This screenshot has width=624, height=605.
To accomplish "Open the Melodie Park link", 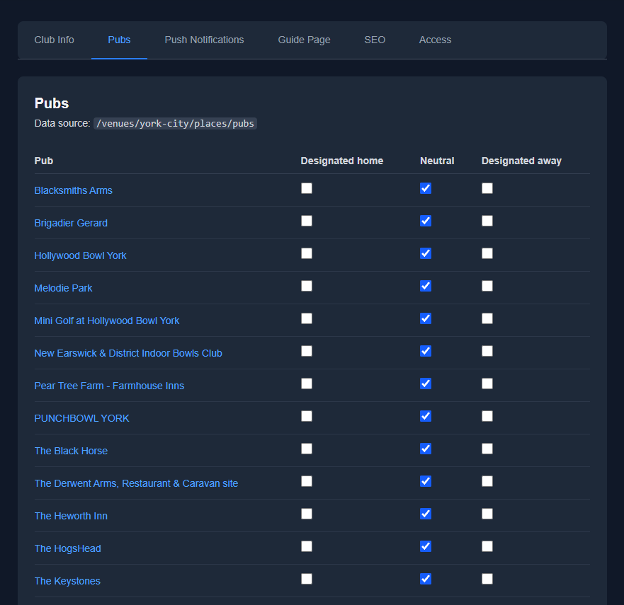I will tap(63, 288).
